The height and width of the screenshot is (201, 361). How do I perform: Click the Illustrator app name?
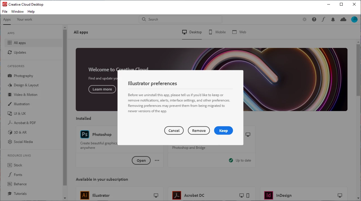pyautogui.click(x=101, y=195)
